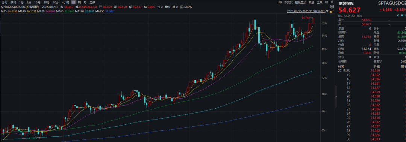Open the 工具 tools menu
The image size is (406, 142).
click(320, 2)
